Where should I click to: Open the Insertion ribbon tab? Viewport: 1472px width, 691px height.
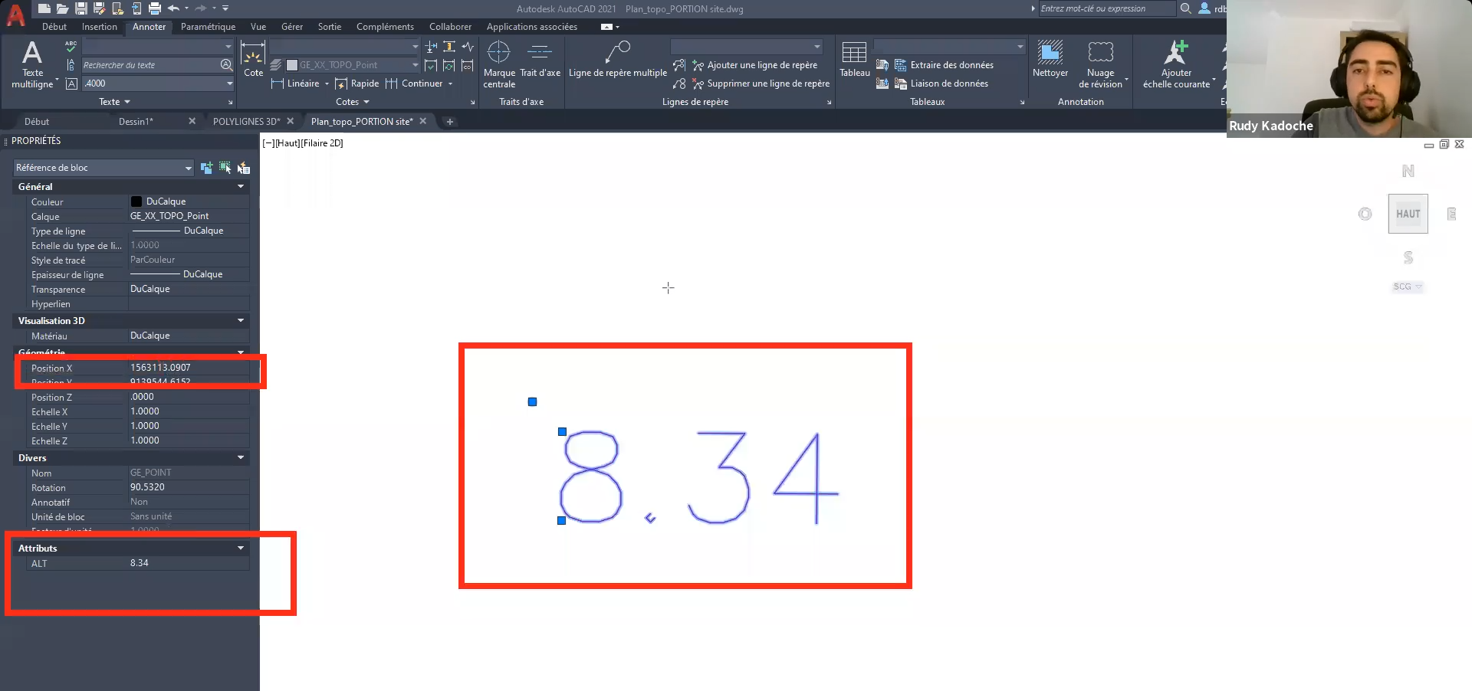100,27
